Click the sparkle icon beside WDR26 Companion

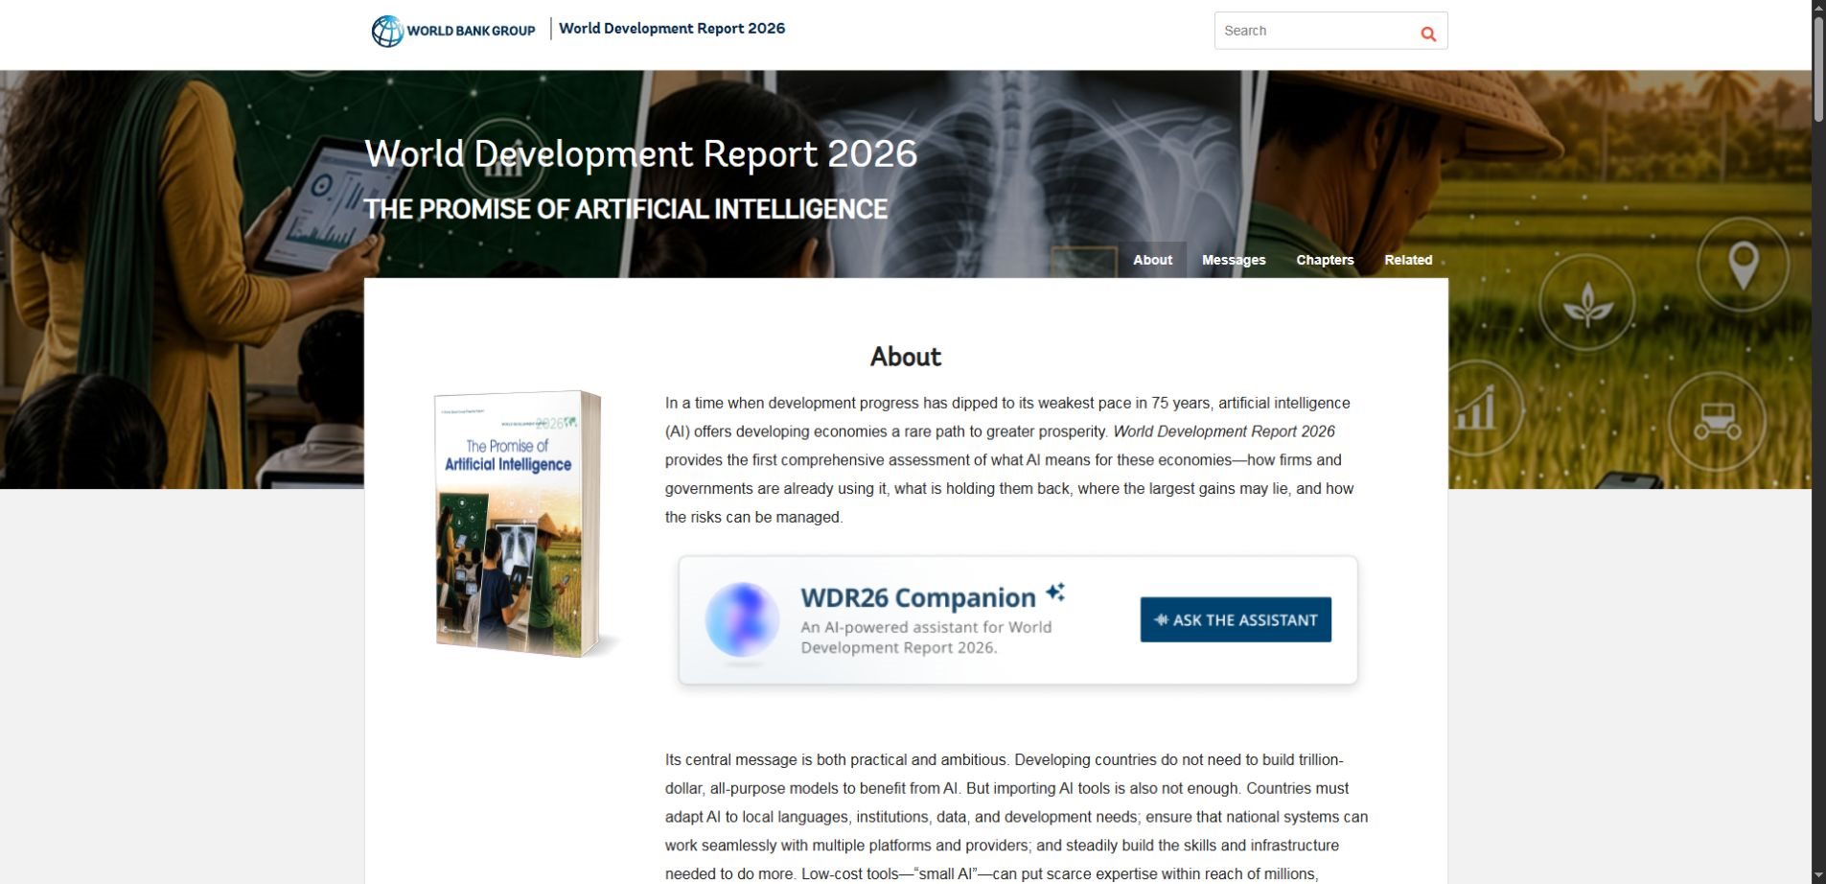[1055, 592]
